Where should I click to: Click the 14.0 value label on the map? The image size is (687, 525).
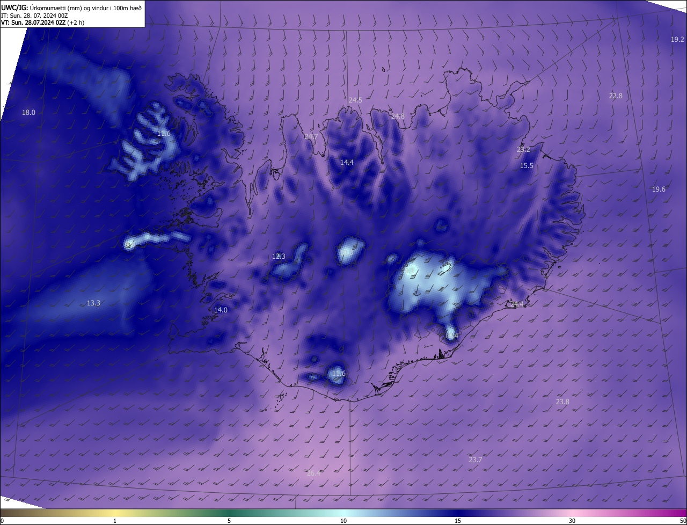click(x=221, y=310)
